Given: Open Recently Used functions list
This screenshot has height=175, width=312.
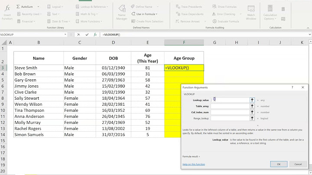Looking at the screenshot, I should [x=29, y=14].
